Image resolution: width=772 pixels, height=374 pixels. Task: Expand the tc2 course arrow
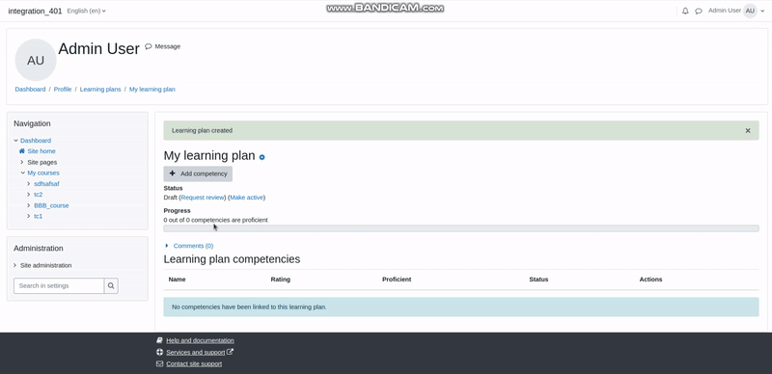pos(29,195)
